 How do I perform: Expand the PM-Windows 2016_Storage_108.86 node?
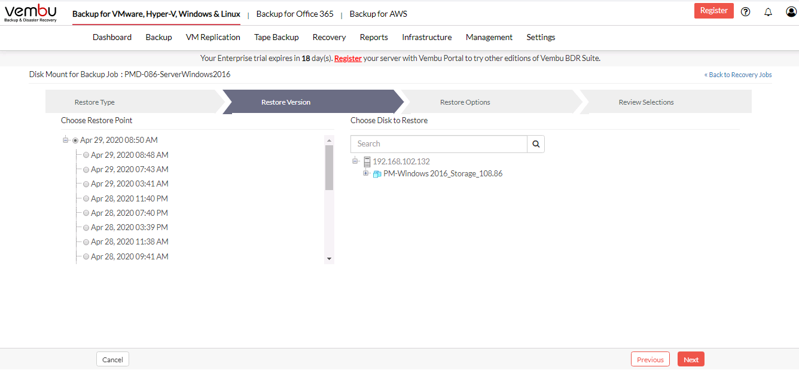pyautogui.click(x=366, y=173)
